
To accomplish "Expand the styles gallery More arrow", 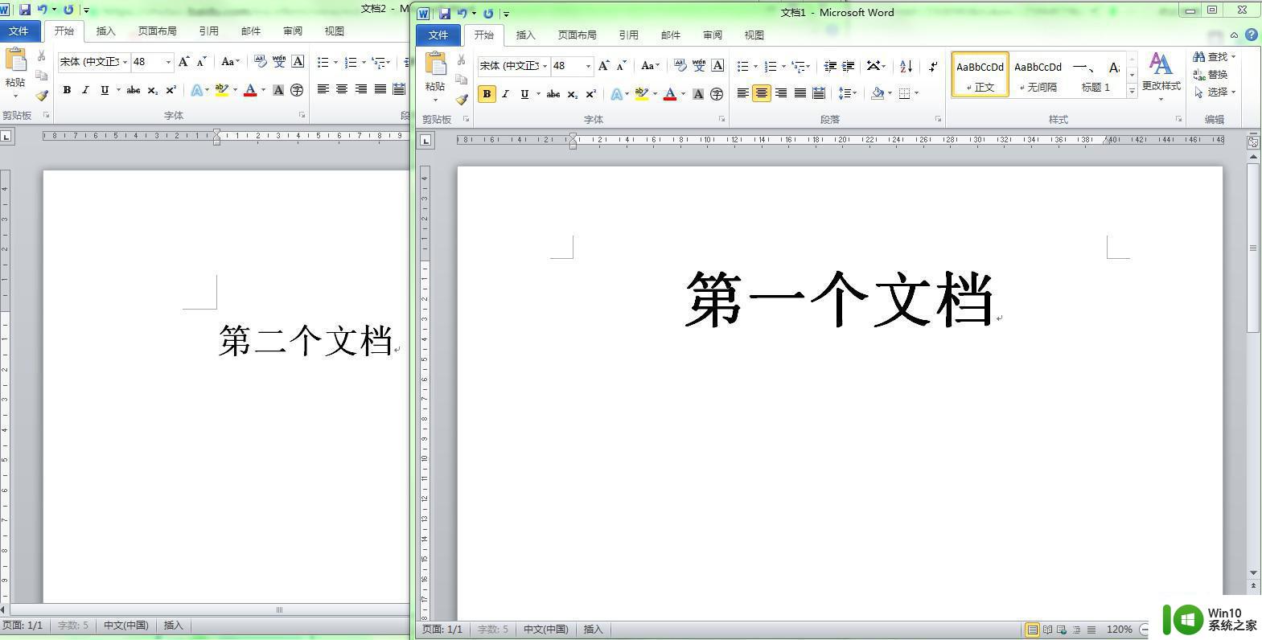I will 1132,91.
